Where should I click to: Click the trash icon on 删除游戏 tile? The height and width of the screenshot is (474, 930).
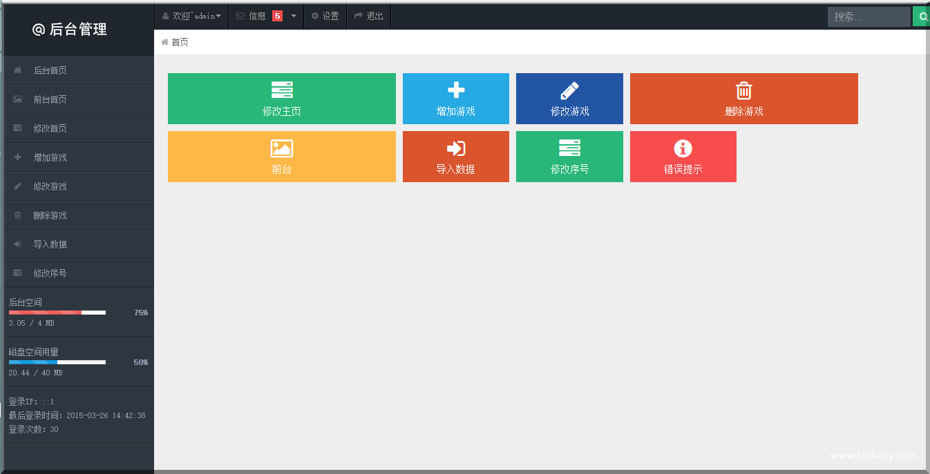click(743, 90)
